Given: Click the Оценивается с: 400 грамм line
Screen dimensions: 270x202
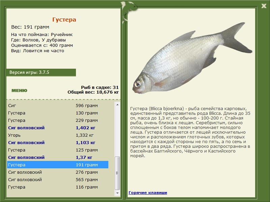Looking at the screenshot, I should click(x=42, y=45).
